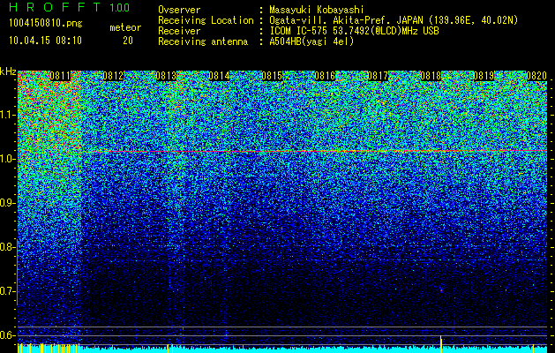The width and height of the screenshot is (555, 353).
Task: Click the meteor count label
Action: [x=125, y=27]
